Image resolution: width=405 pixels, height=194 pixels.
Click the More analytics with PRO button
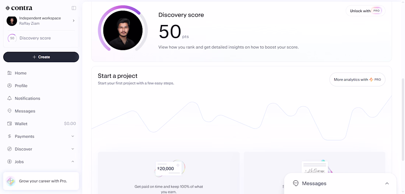tap(358, 80)
